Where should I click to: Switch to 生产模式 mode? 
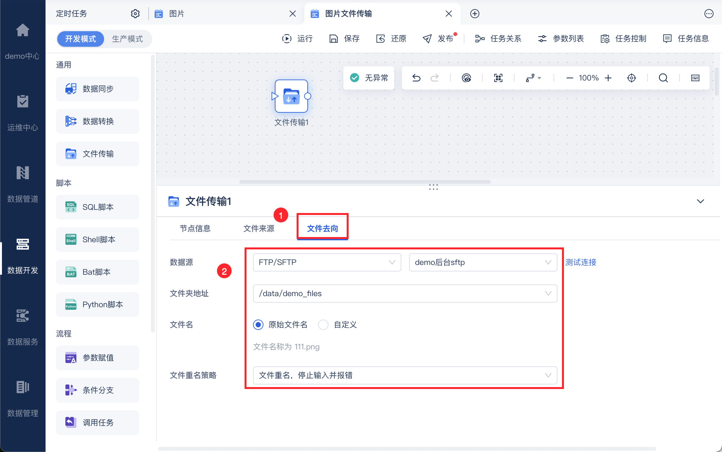click(127, 39)
